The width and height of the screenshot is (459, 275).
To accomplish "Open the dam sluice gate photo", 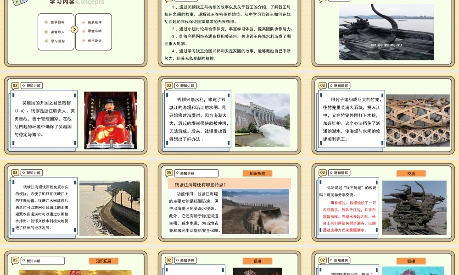I will [262, 120].
